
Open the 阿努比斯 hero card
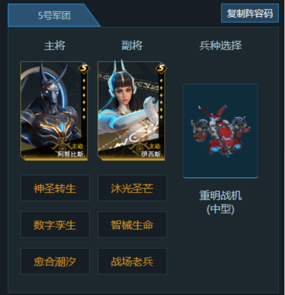[54, 111]
